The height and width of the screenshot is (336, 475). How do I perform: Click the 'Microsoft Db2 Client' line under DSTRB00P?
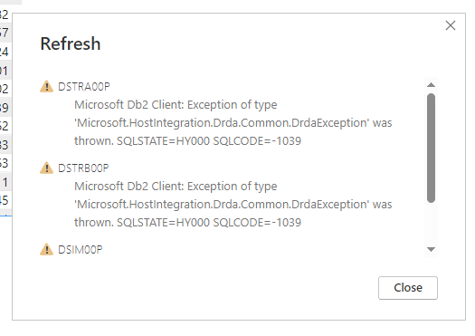(176, 187)
